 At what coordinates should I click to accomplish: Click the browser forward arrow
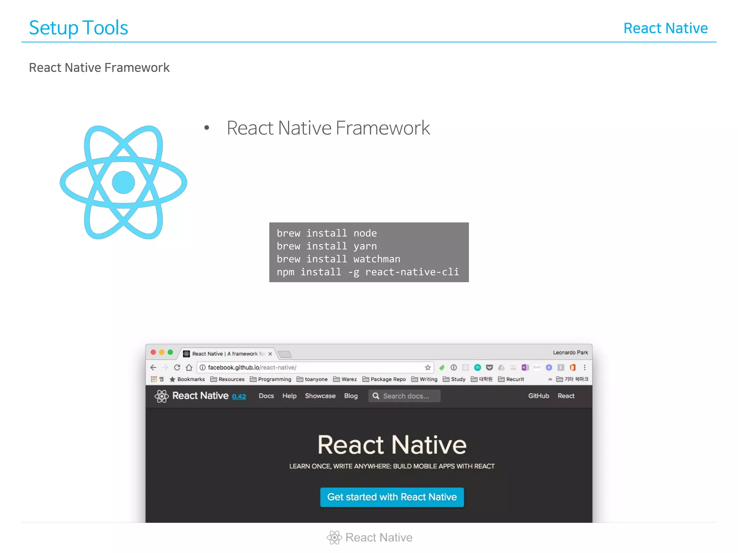pos(165,368)
